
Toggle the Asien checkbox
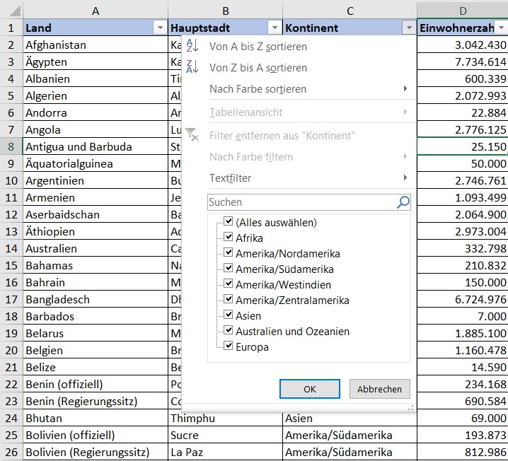coord(228,315)
